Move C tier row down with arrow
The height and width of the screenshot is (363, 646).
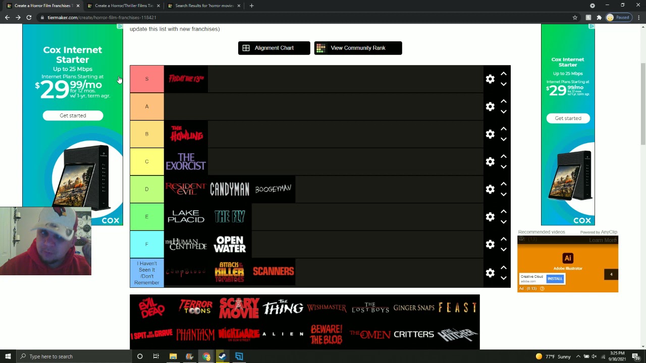[504, 167]
